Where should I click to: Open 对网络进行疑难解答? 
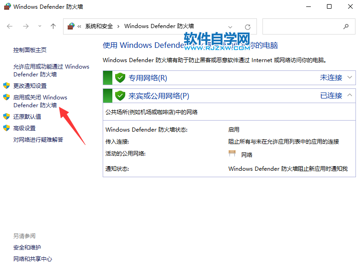[38, 140]
